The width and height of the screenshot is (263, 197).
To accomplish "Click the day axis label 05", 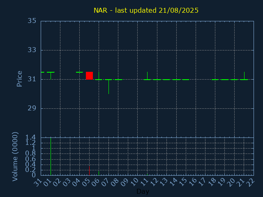I will pyautogui.click(x=86, y=182).
